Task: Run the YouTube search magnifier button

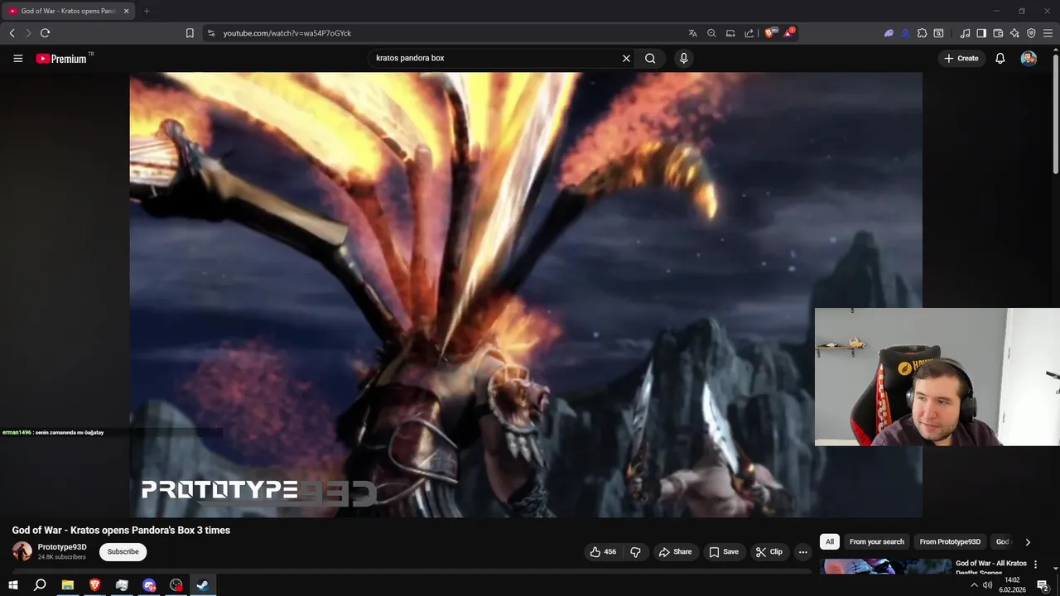Action: (650, 59)
